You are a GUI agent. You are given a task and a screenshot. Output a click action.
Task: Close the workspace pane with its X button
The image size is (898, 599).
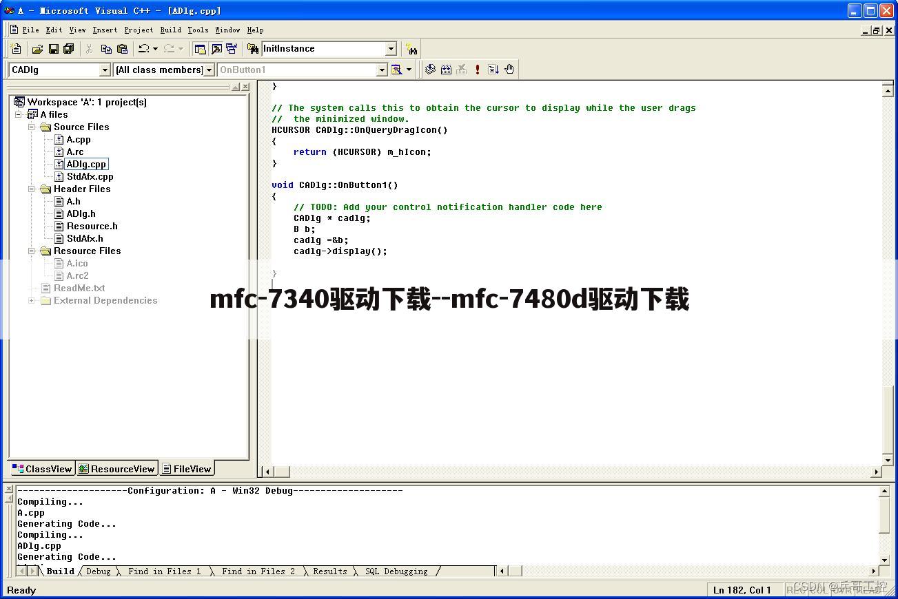pyautogui.click(x=245, y=87)
